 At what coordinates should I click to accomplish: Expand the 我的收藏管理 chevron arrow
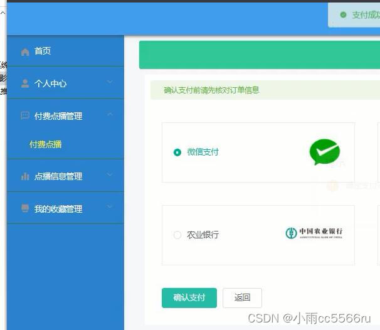110,206
